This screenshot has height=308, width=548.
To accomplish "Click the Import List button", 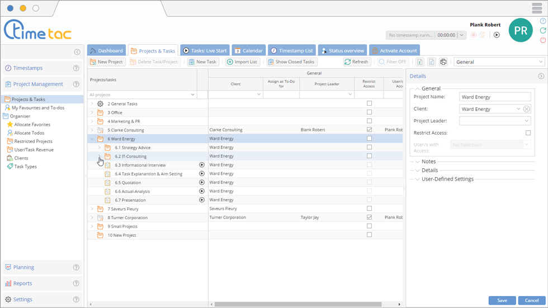I will click(242, 62).
